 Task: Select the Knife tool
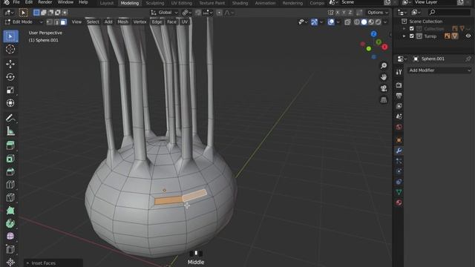10,198
